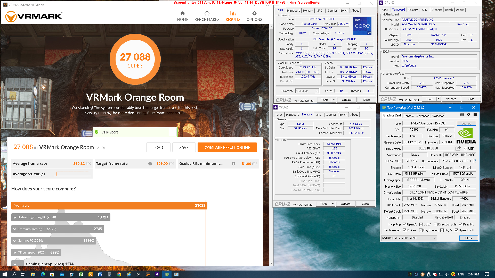Image resolution: width=495 pixels, height=278 pixels.
Task: Click Validate in CPU-Z Memory window
Action: pyautogui.click(x=345, y=204)
